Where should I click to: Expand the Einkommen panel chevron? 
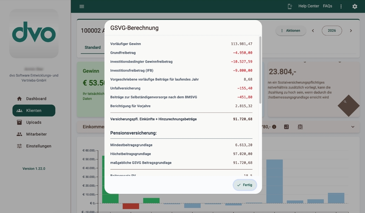(353, 127)
